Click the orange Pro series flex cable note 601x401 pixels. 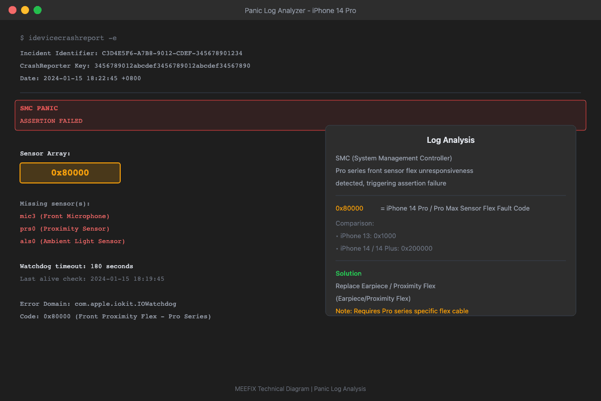click(402, 311)
